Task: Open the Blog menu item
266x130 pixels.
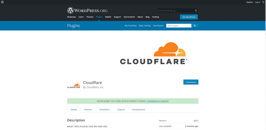Action: (x=148, y=17)
